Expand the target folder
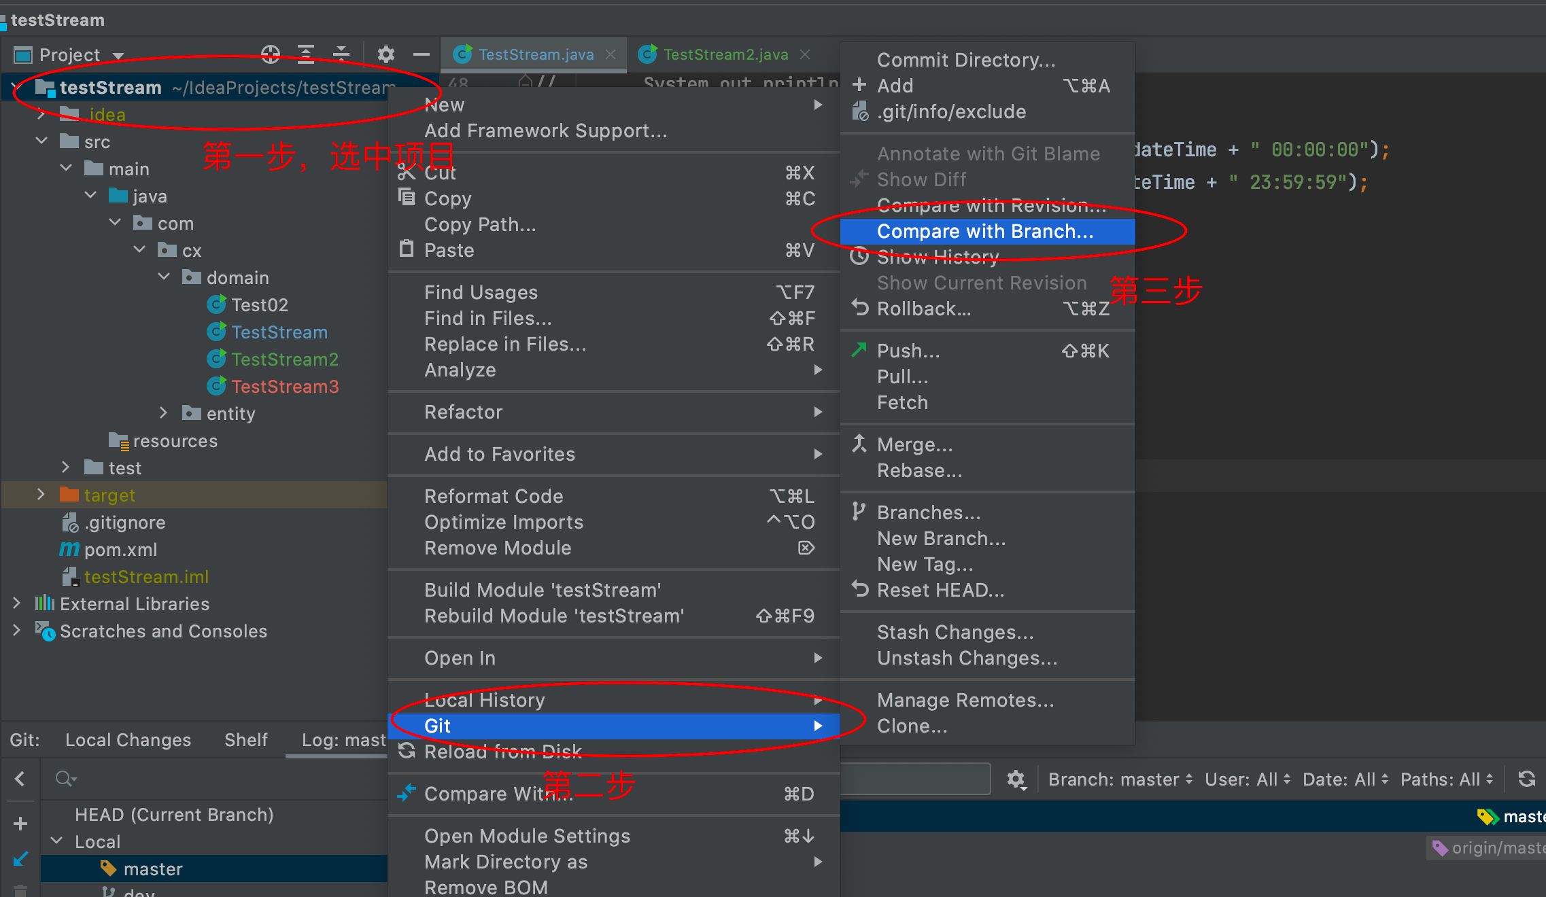1546x897 pixels. click(41, 494)
